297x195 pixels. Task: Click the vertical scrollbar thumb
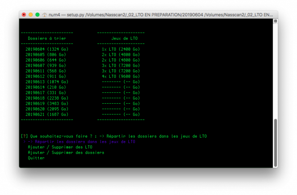(x=275, y=142)
